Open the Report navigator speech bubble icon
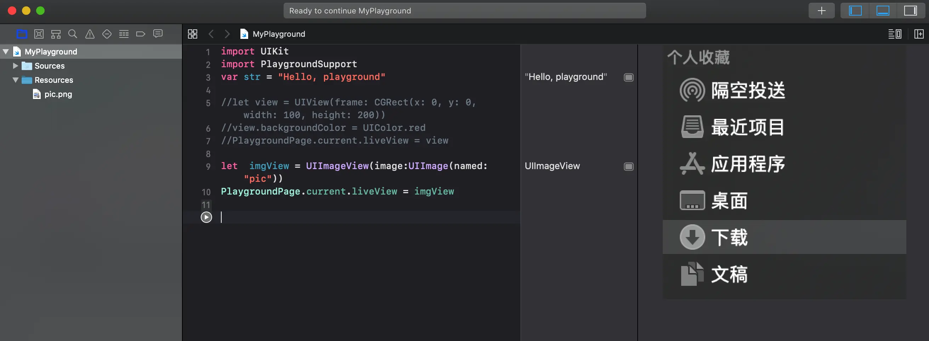This screenshot has height=341, width=929. [x=158, y=34]
